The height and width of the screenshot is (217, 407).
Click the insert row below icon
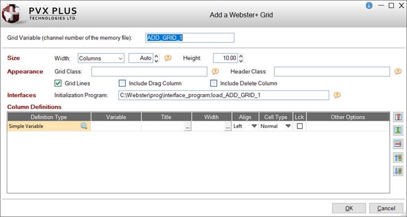click(x=398, y=130)
